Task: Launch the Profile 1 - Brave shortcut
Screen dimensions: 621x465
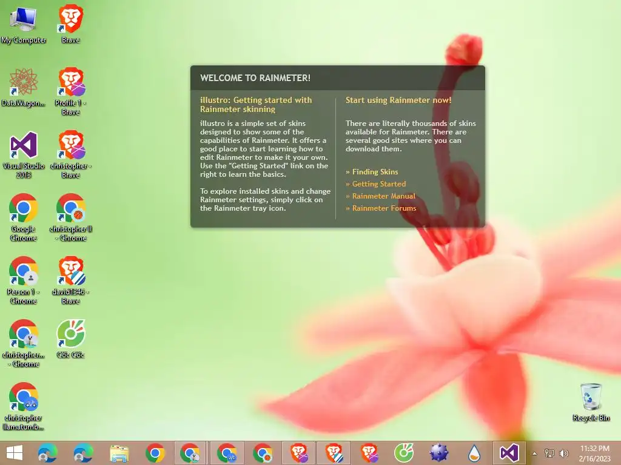Action: click(x=70, y=92)
